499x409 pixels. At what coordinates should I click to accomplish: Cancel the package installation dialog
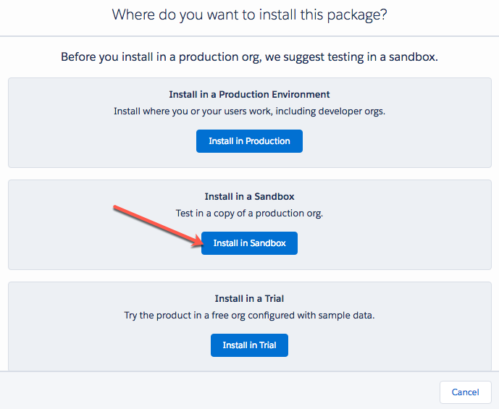click(x=465, y=392)
